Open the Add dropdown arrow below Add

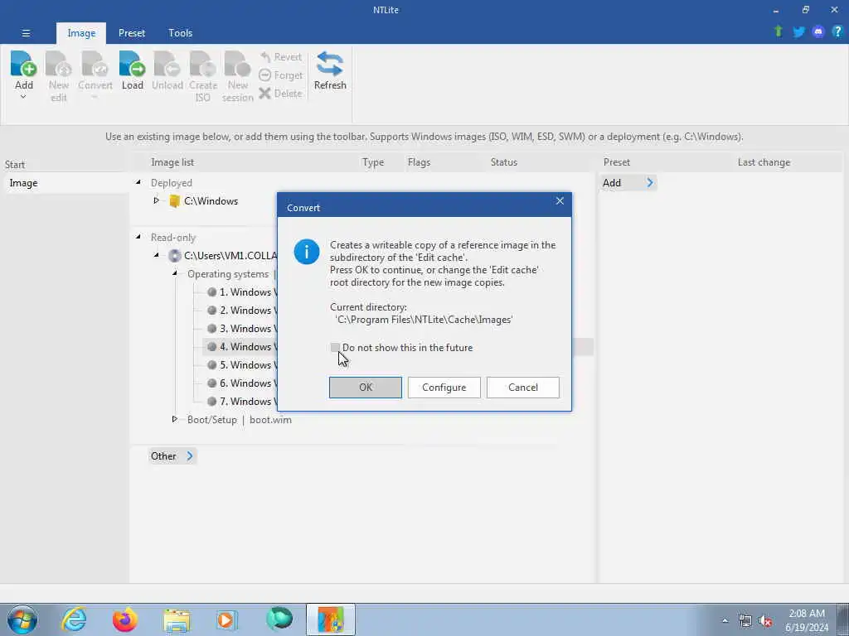point(23,98)
